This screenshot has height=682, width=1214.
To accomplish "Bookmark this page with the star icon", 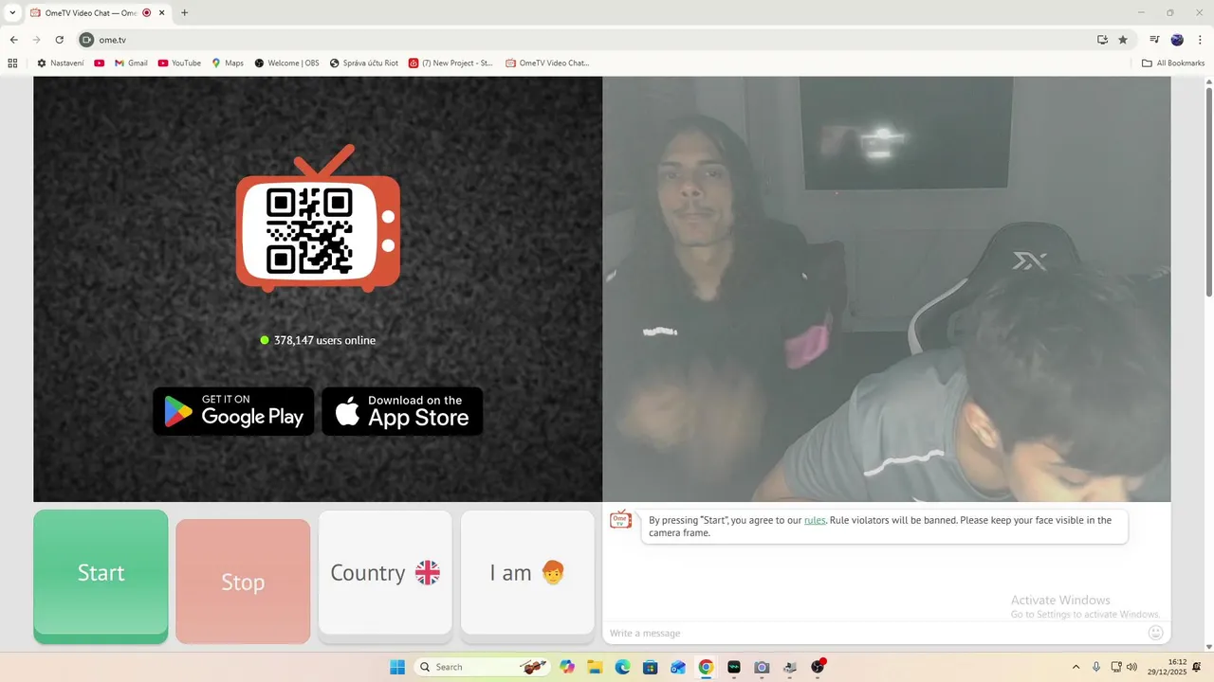I will click(1123, 40).
